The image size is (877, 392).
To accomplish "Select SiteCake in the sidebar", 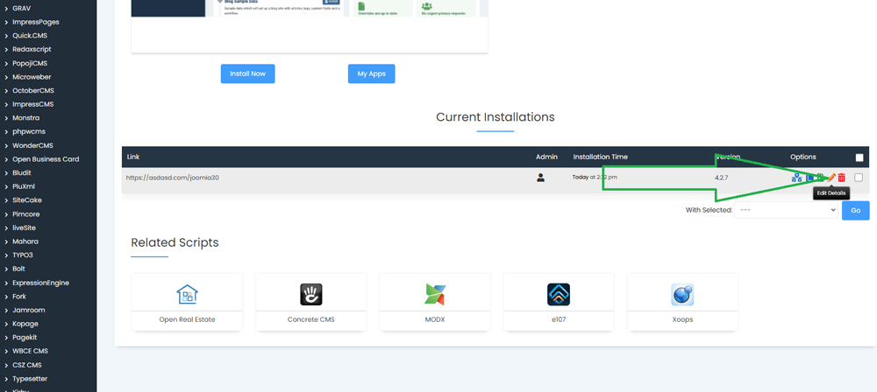I will [27, 199].
